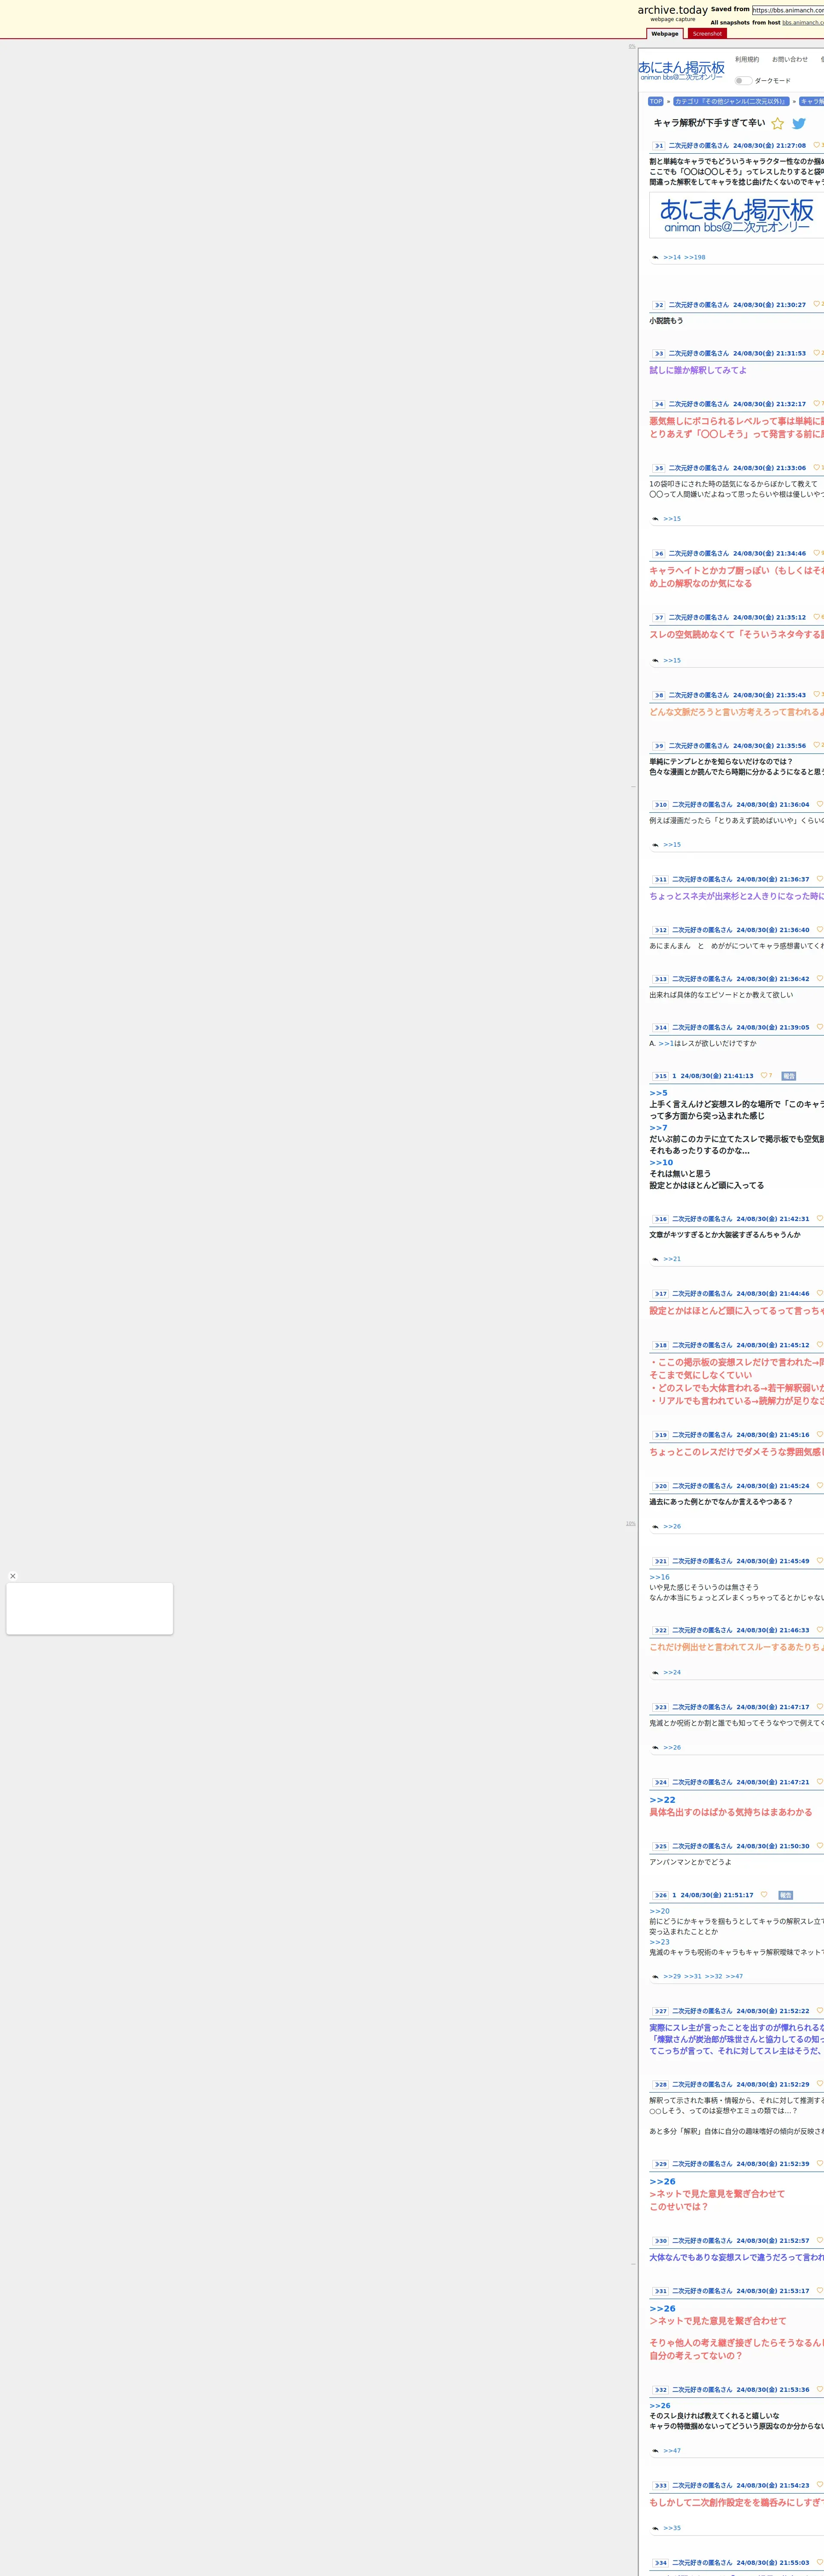
Task: Click the Twitter bird share icon
Action: click(799, 124)
